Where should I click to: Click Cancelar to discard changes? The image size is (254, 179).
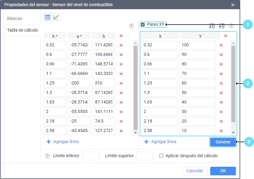coord(195,171)
